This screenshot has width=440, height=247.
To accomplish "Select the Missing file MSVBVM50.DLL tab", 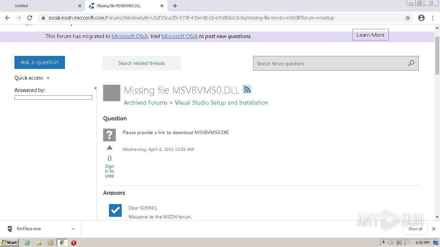I will coord(125,6).
